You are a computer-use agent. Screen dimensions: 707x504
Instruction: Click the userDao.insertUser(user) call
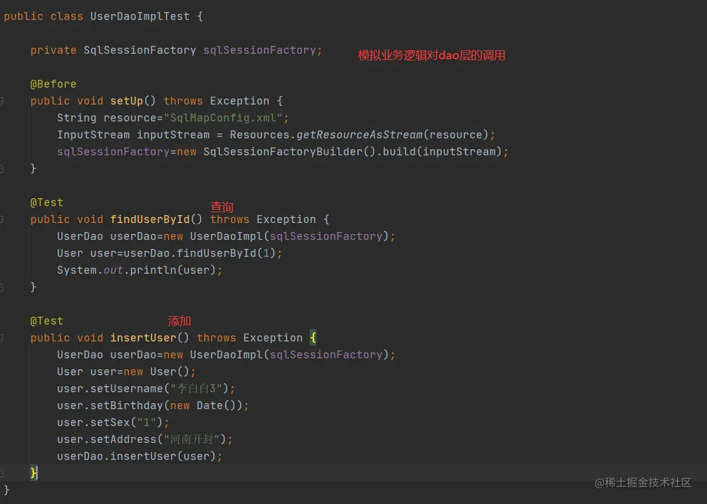click(x=140, y=456)
